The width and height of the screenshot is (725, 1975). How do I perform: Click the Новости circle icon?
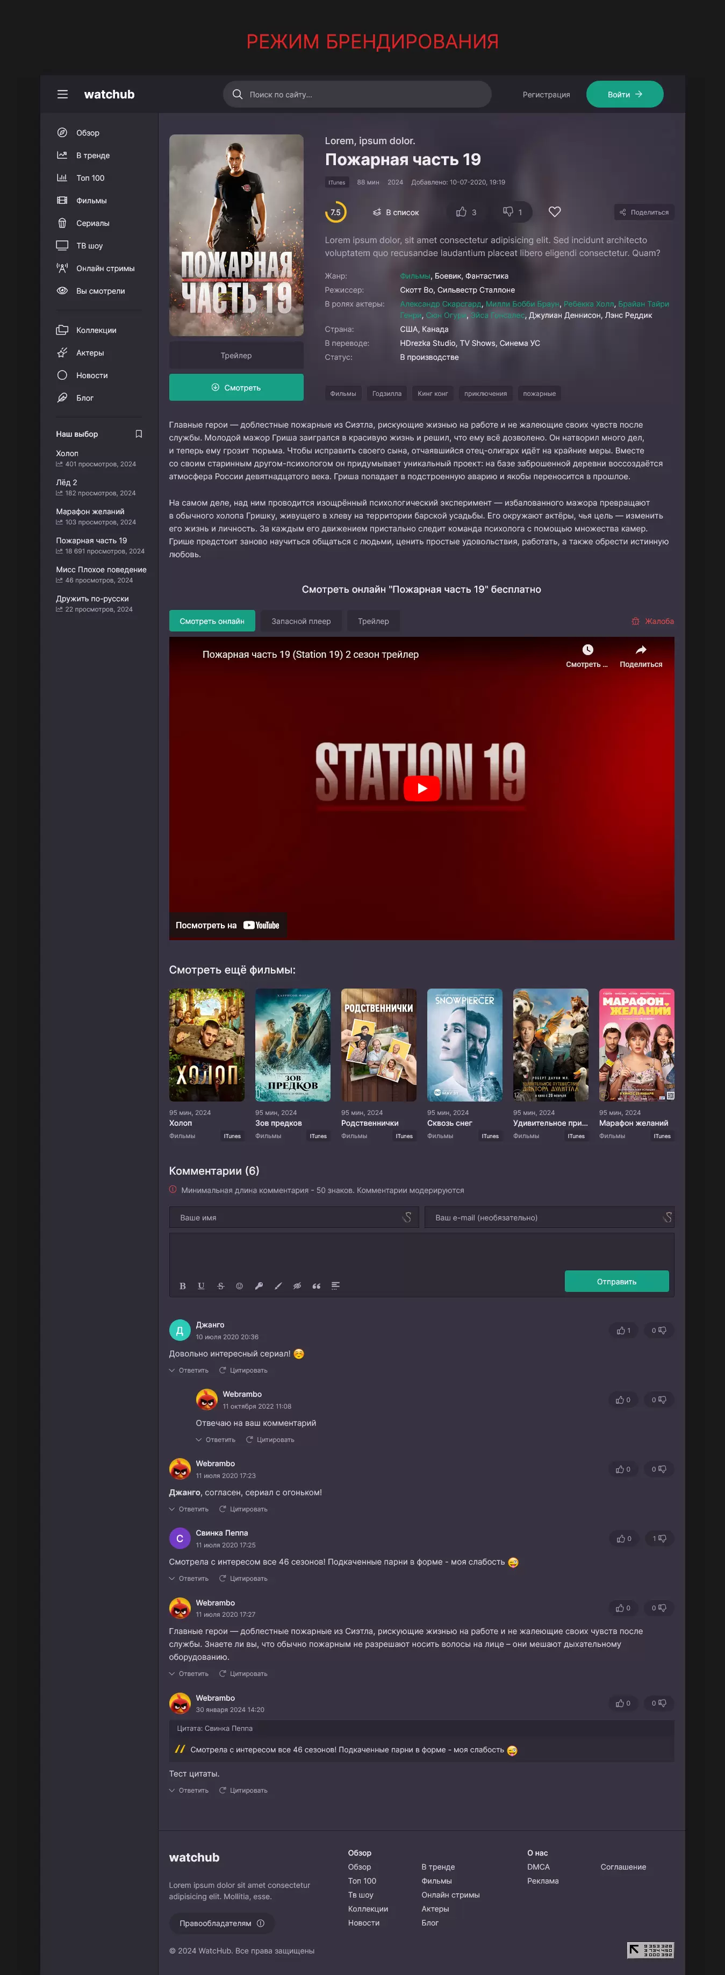click(62, 375)
